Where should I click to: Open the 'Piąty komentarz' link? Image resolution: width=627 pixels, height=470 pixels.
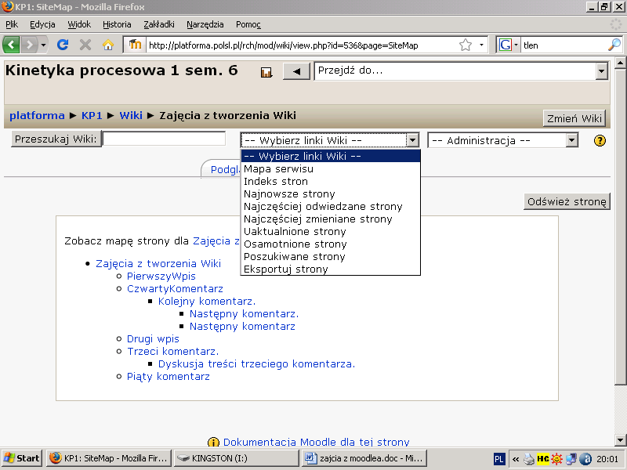tap(169, 377)
